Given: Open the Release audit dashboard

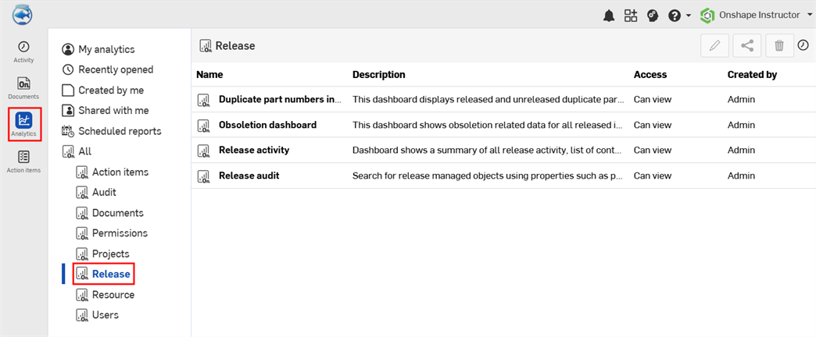Looking at the screenshot, I should [249, 176].
